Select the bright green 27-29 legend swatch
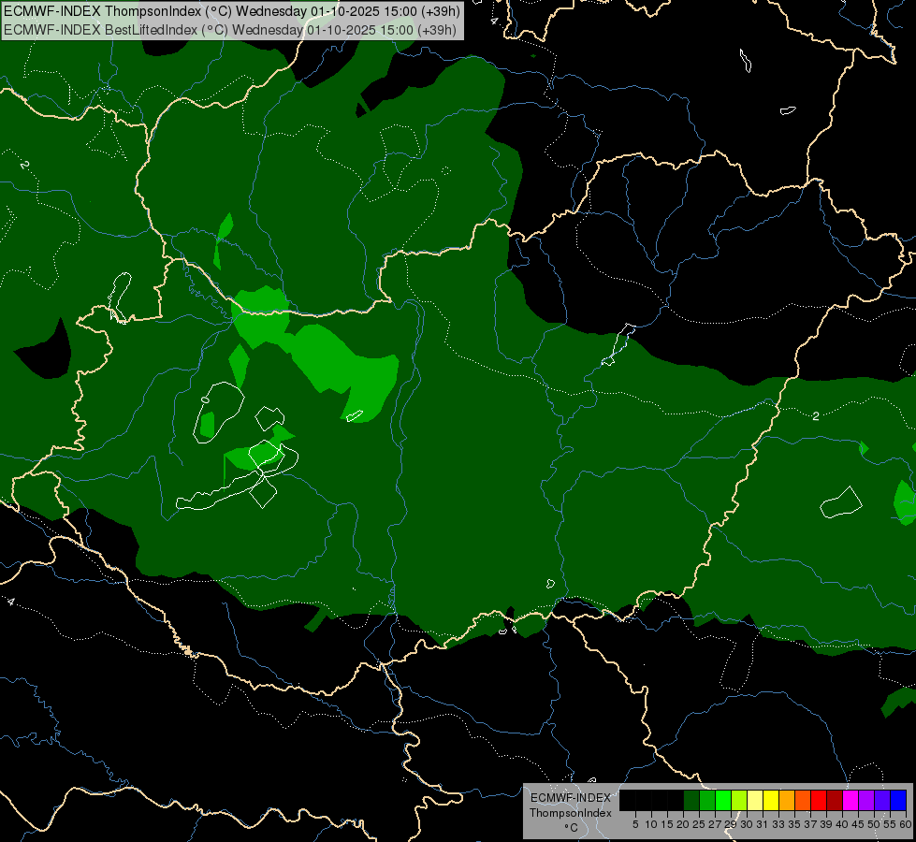This screenshot has width=916, height=842. (723, 800)
